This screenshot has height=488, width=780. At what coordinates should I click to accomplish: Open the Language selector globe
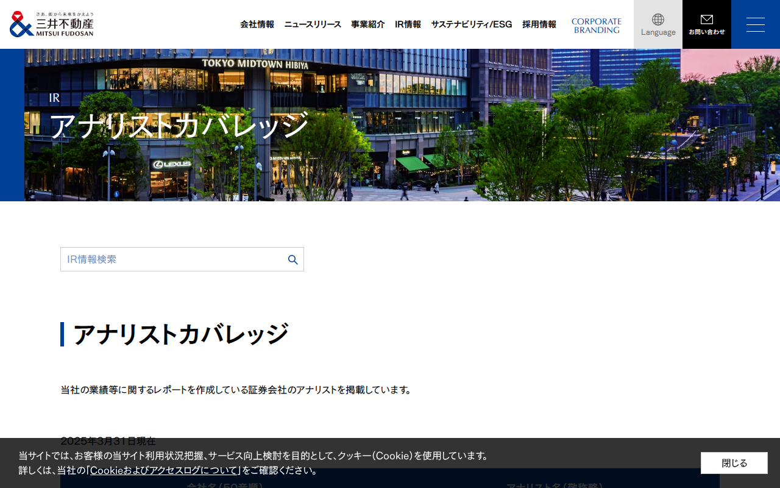pos(658,24)
